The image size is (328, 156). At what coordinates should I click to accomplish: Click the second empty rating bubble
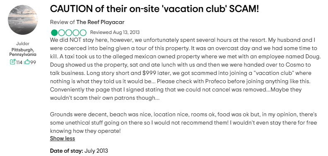pyautogui.click(x=61, y=33)
